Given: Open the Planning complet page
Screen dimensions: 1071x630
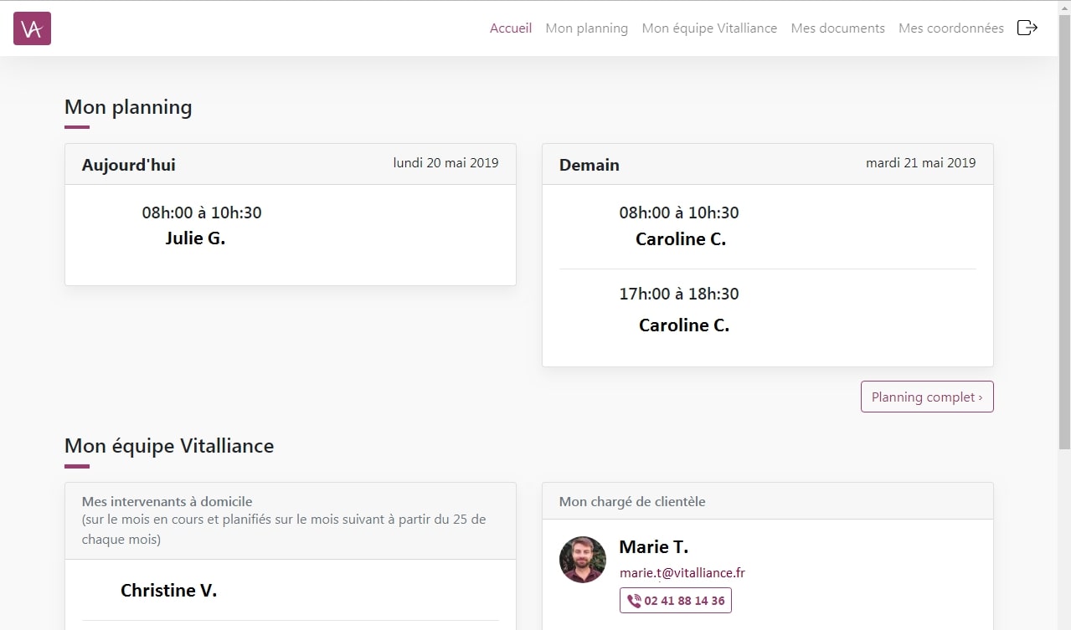Looking at the screenshot, I should tap(926, 397).
